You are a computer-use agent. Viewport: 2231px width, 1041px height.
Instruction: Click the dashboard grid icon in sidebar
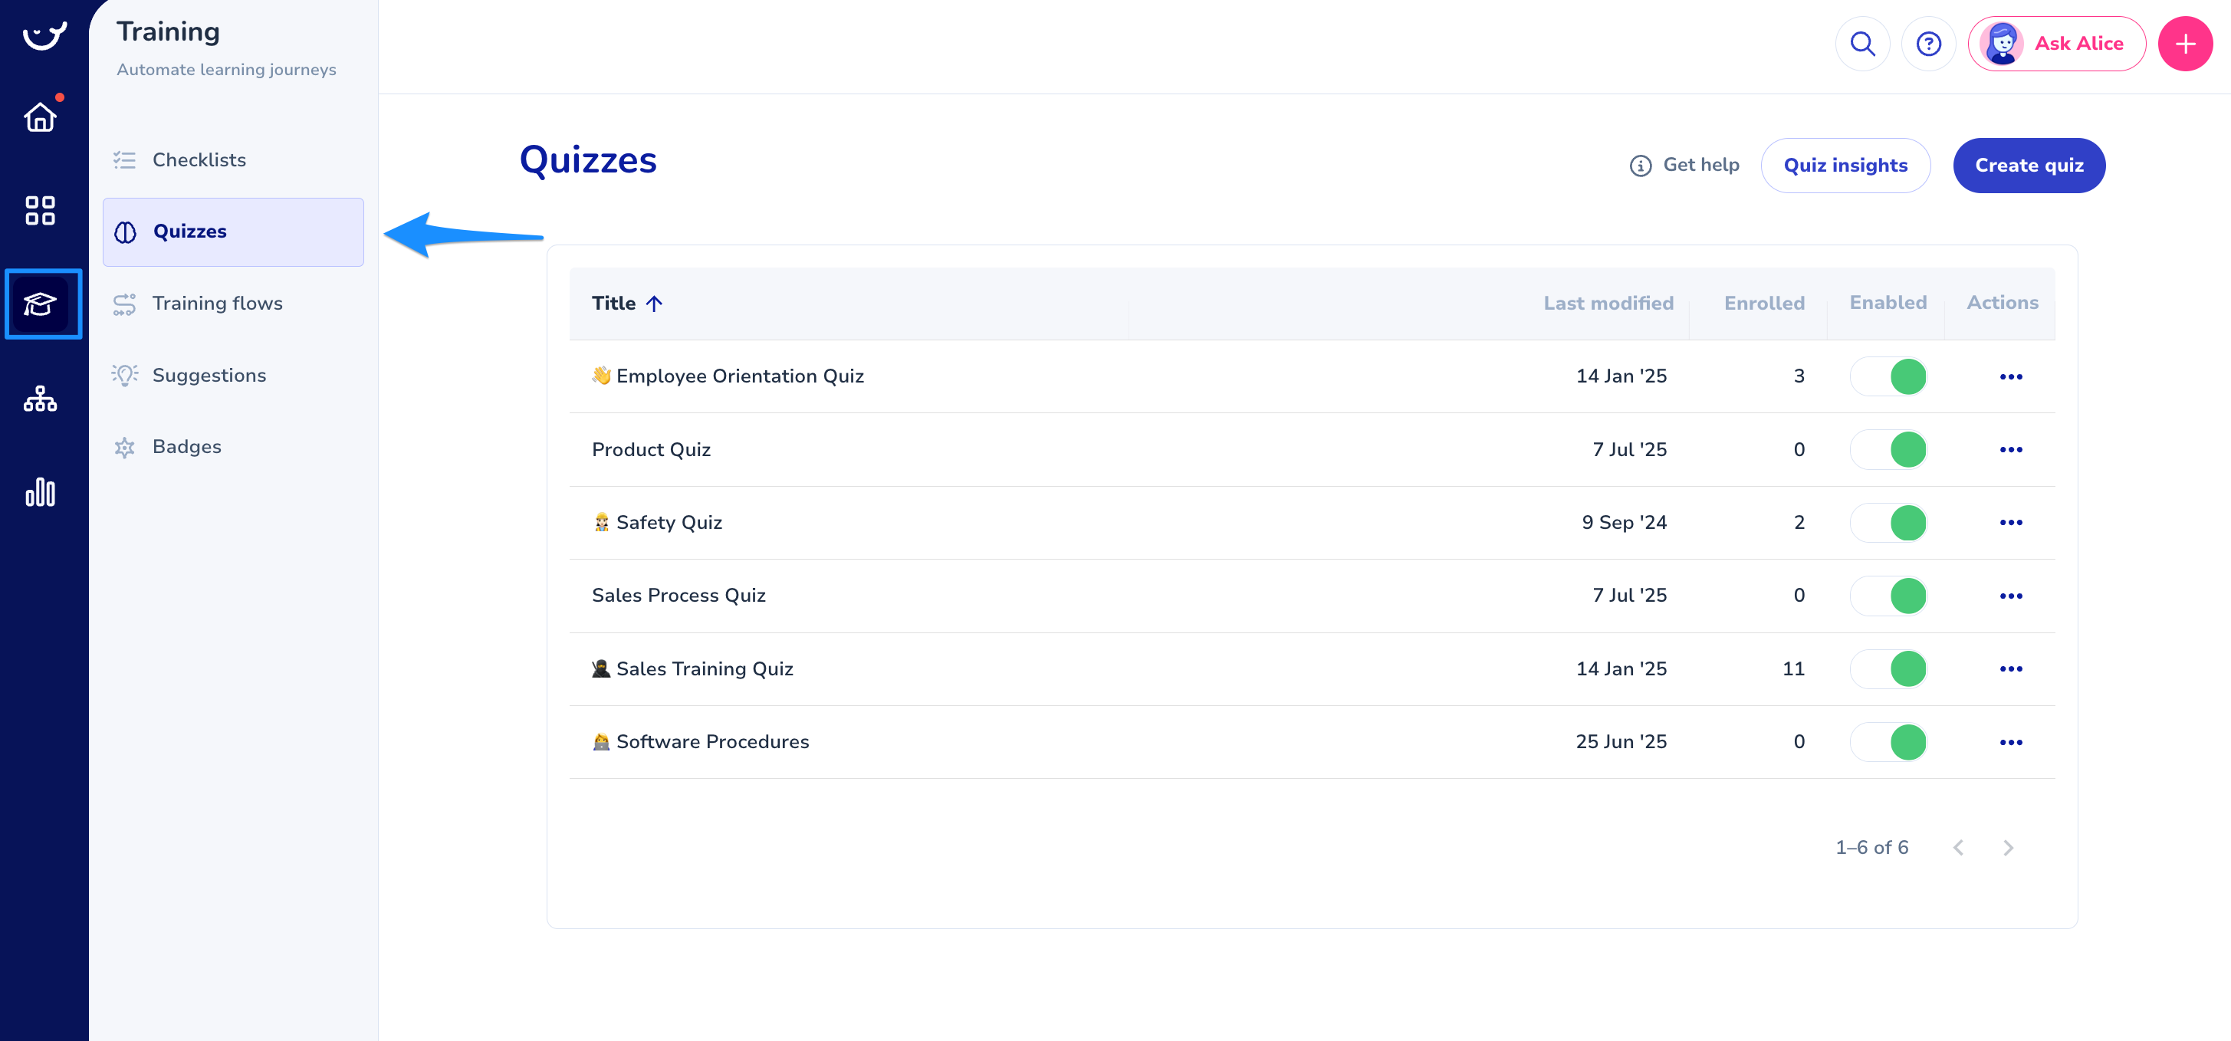(x=40, y=211)
